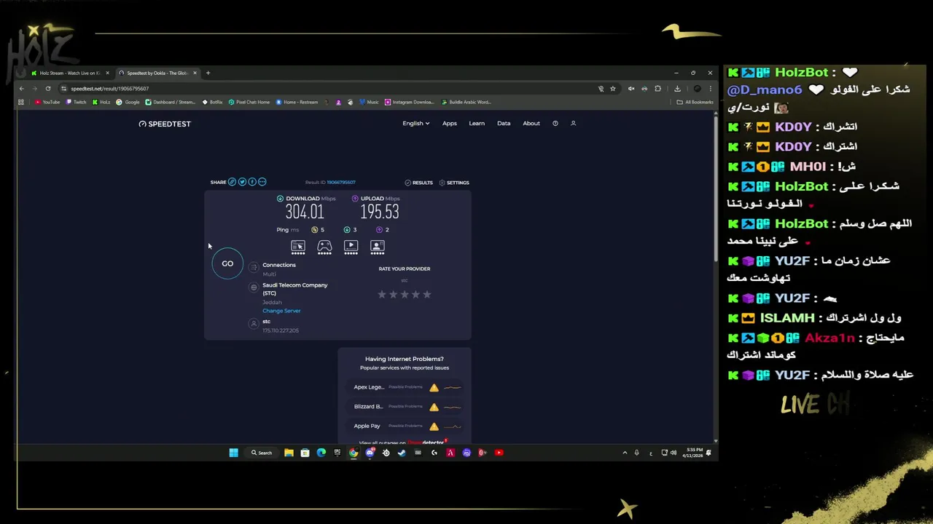
Task: Click Change Server link
Action: (x=281, y=311)
